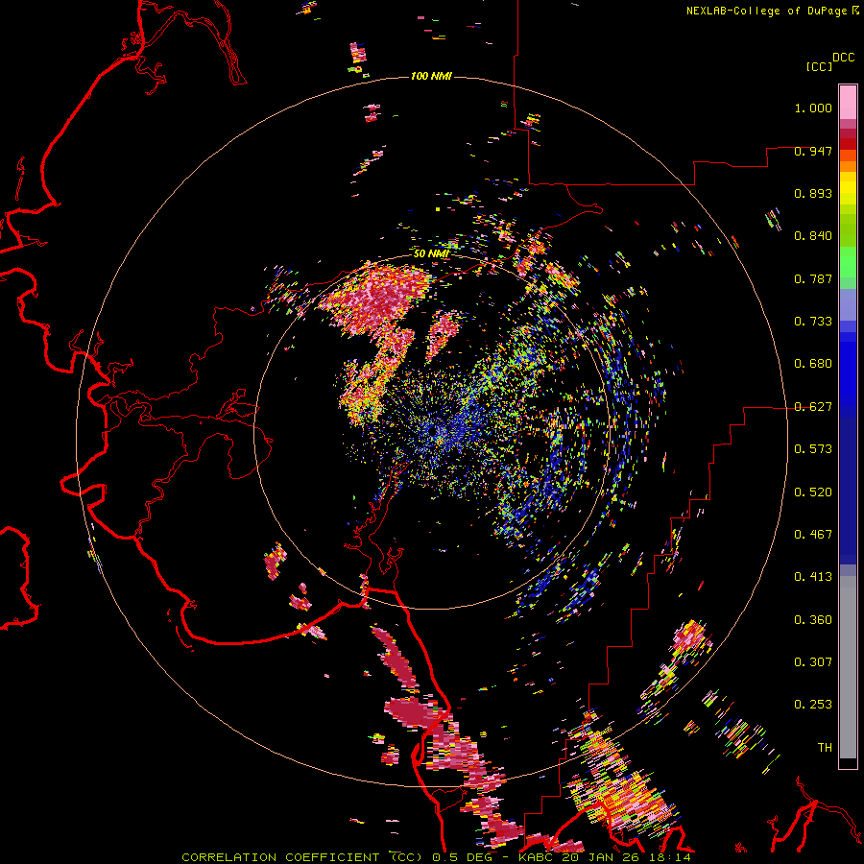The image size is (864, 864).
Task: Click the 0.307 scale value
Action: click(x=813, y=662)
